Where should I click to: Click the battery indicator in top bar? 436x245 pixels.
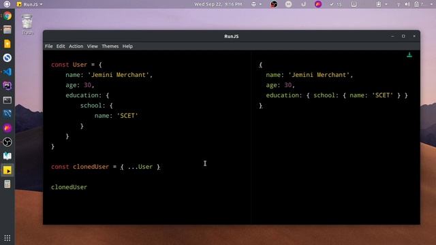416,4
